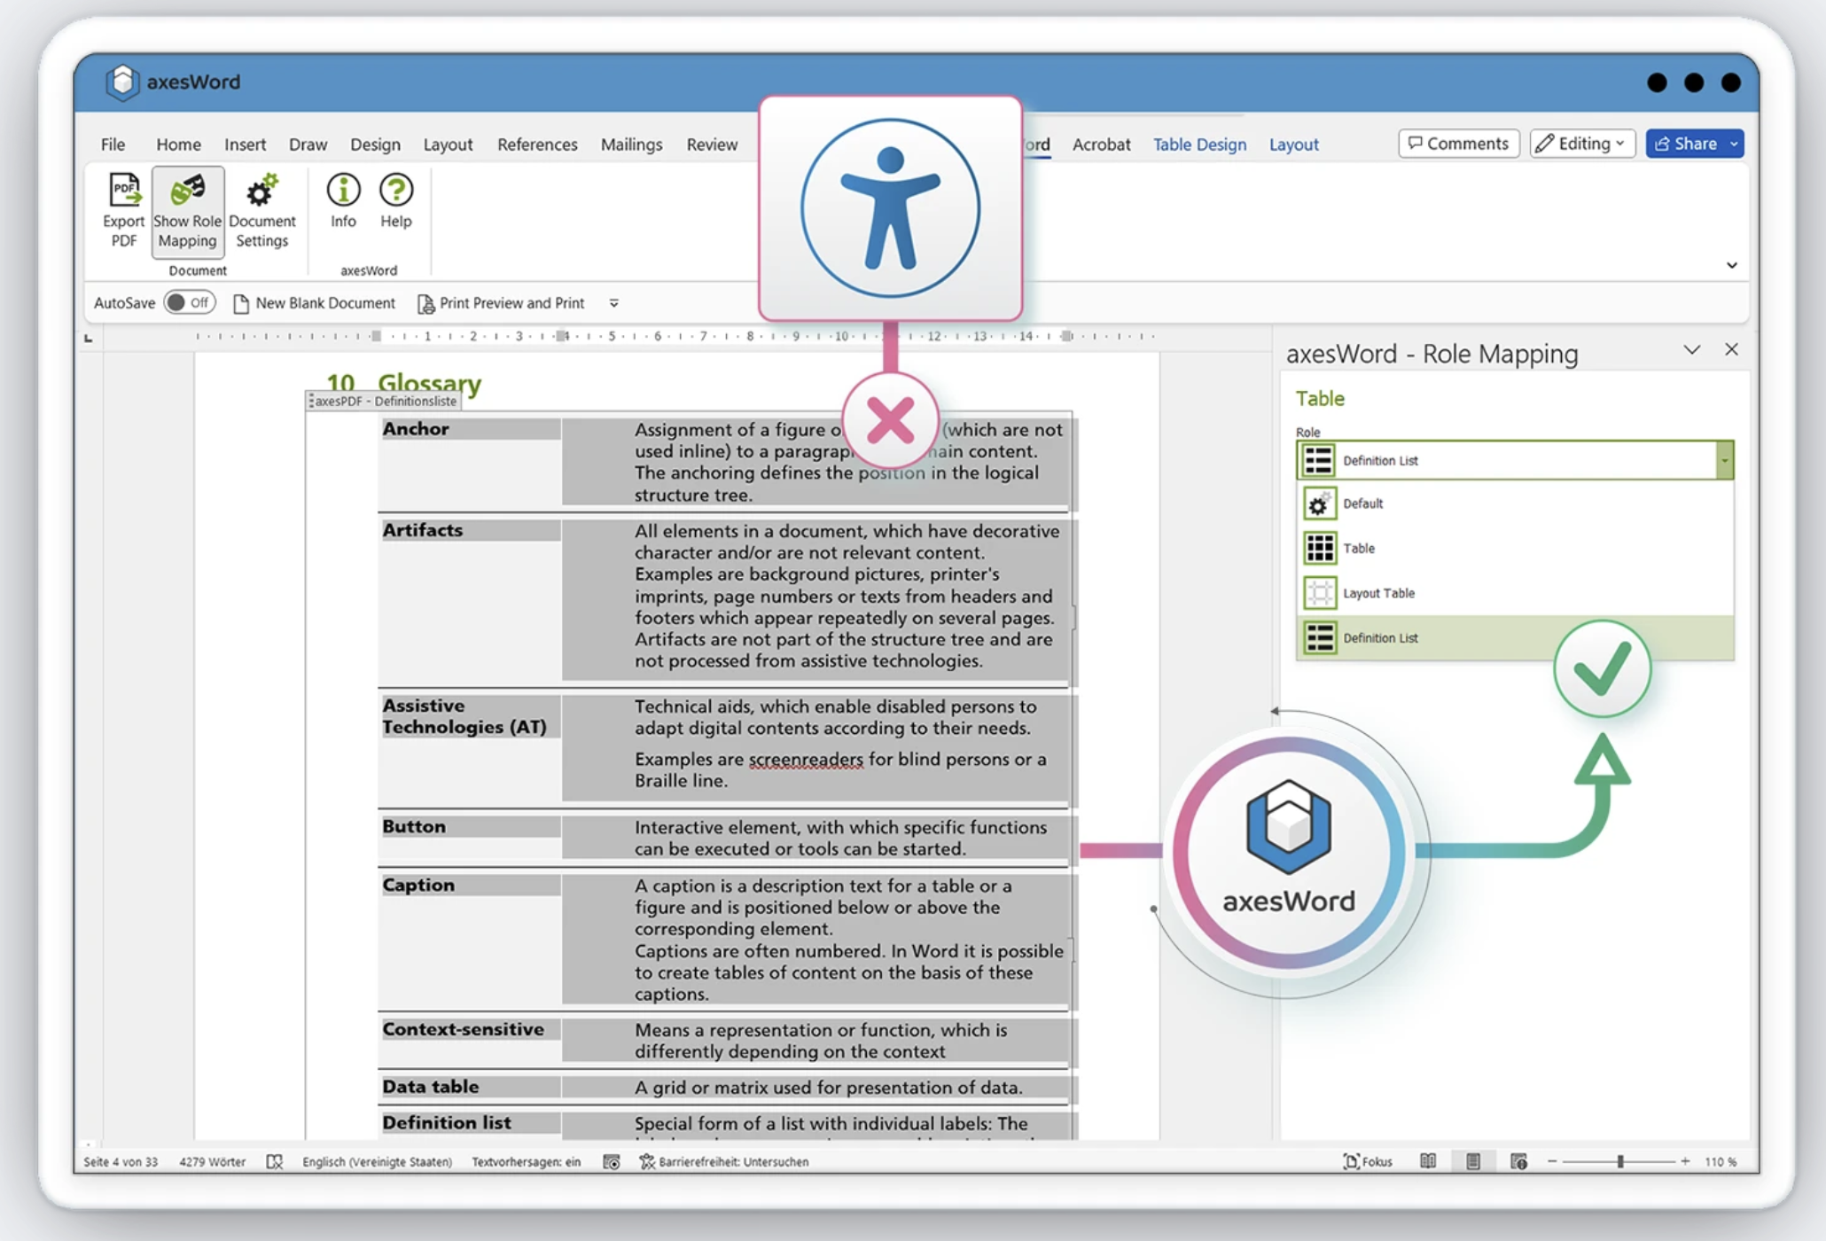Click the spell check status icon
The image size is (1826, 1241).
click(275, 1161)
